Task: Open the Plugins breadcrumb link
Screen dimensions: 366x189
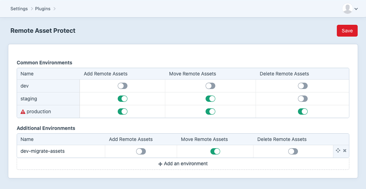Action: coord(43,9)
